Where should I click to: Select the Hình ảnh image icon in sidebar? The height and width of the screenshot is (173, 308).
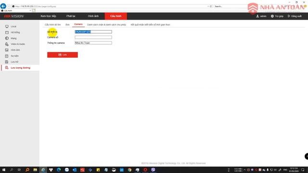point(7,50)
